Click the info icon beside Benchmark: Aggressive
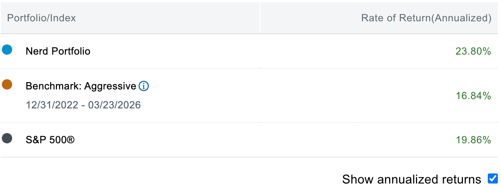 click(x=144, y=86)
